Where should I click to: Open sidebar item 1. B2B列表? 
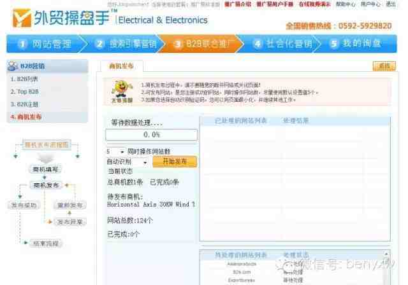[24, 79]
